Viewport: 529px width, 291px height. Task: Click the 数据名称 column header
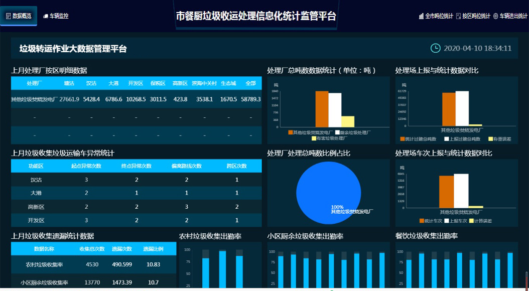coord(44,249)
